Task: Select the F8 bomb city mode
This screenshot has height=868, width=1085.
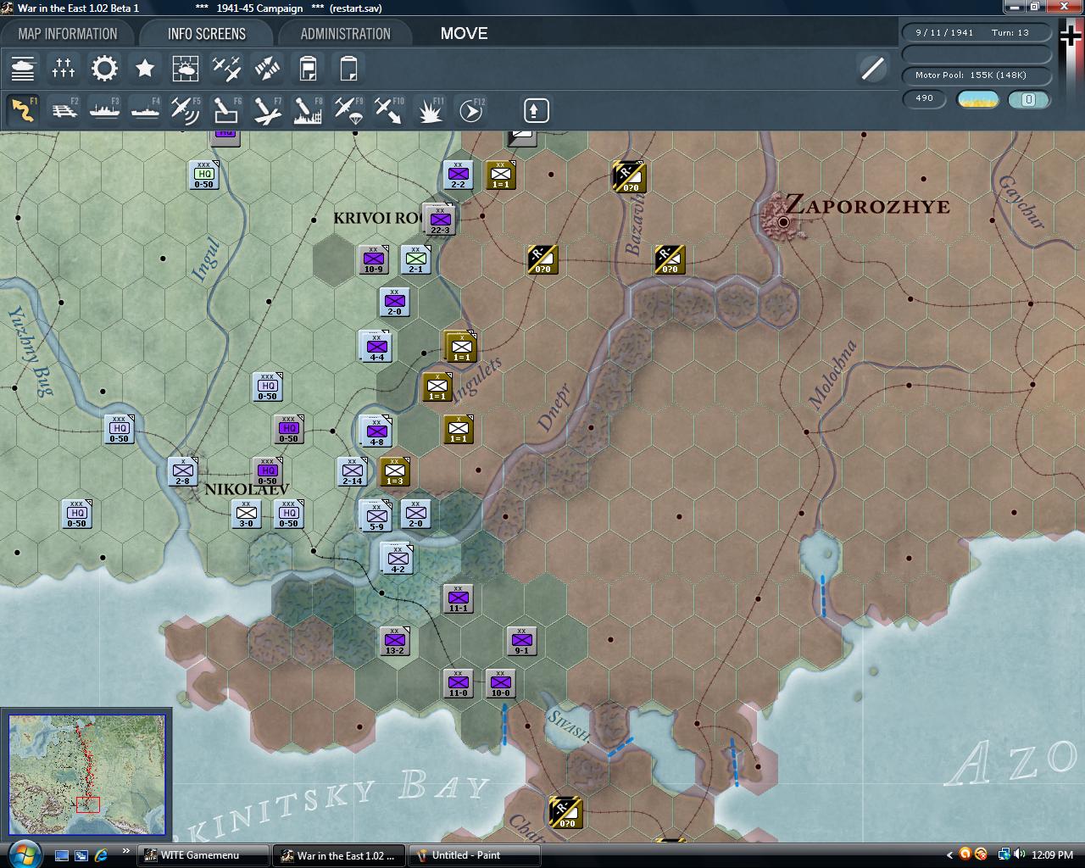Action: pos(308,110)
